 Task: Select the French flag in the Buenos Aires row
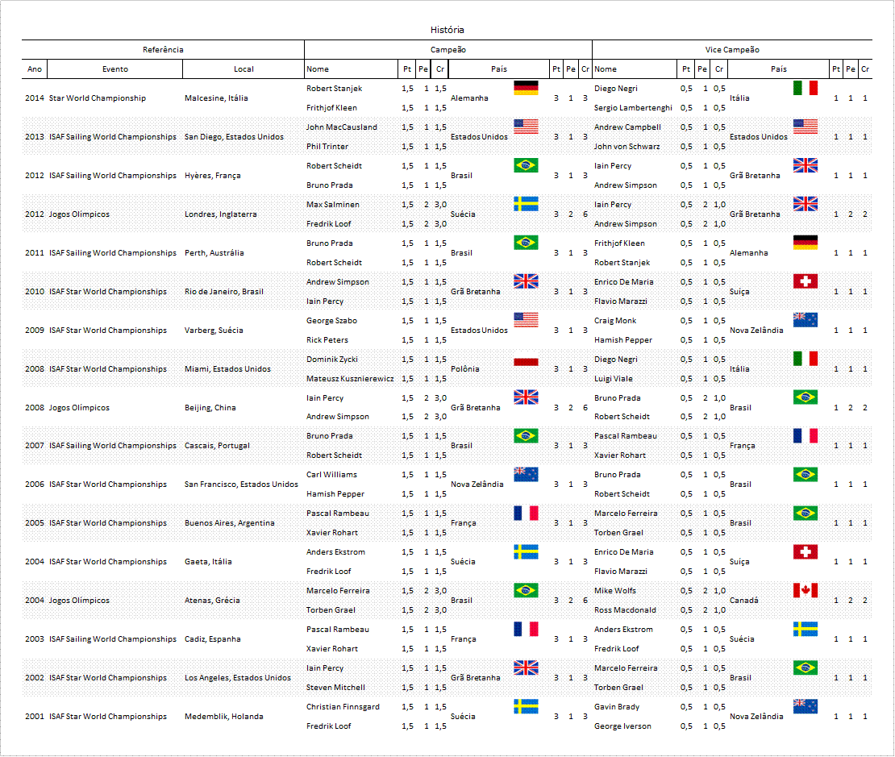526,514
